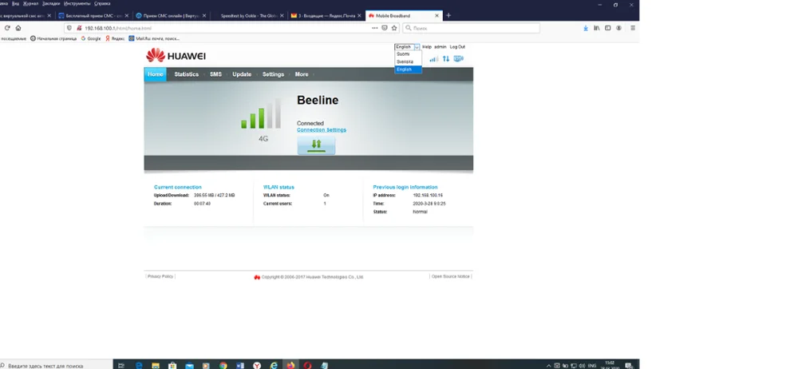This screenshot has height=369, width=798.
Task: Open the Statistics navigation tab
Action: click(186, 74)
